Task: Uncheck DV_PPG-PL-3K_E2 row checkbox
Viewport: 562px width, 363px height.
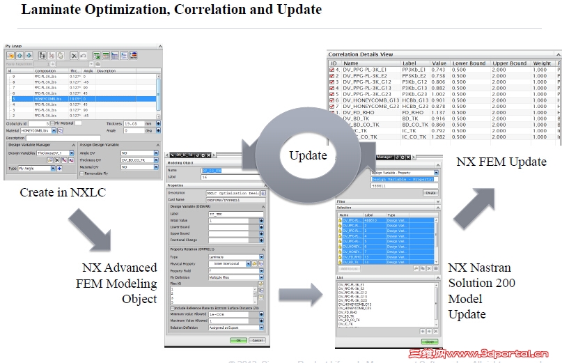Action: pyautogui.click(x=332, y=76)
